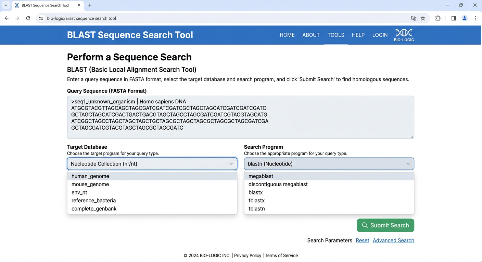
Task: Go to the TOOLS navigation item
Action: [x=335, y=35]
